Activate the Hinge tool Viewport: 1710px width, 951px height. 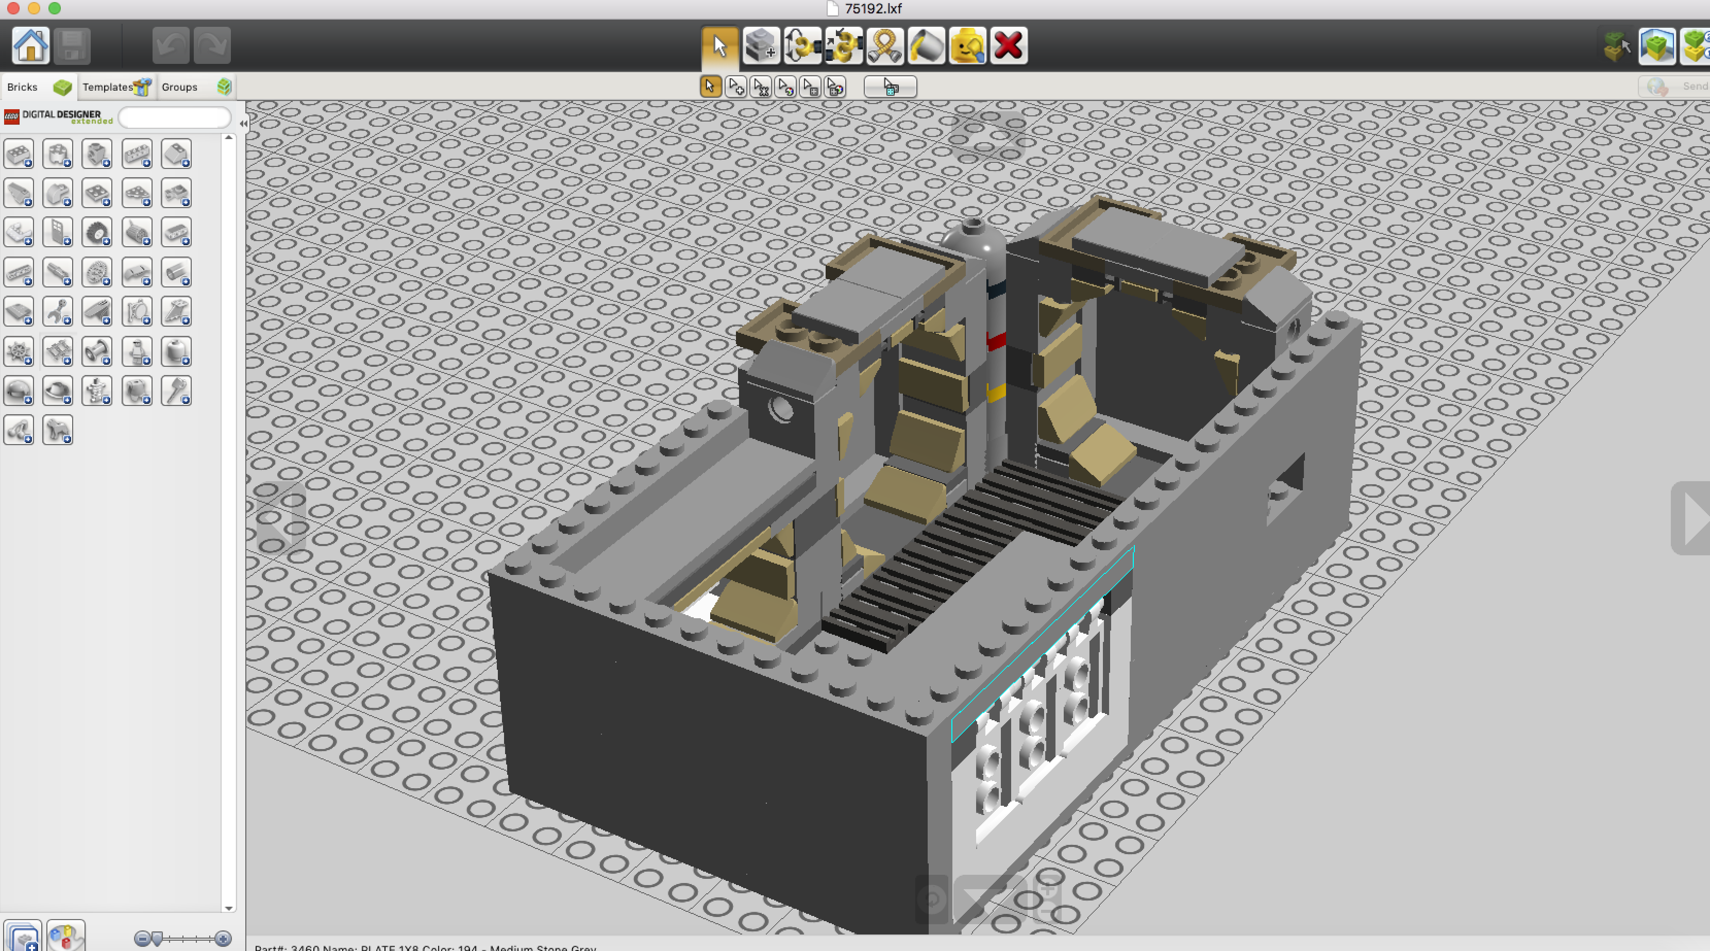click(x=802, y=46)
